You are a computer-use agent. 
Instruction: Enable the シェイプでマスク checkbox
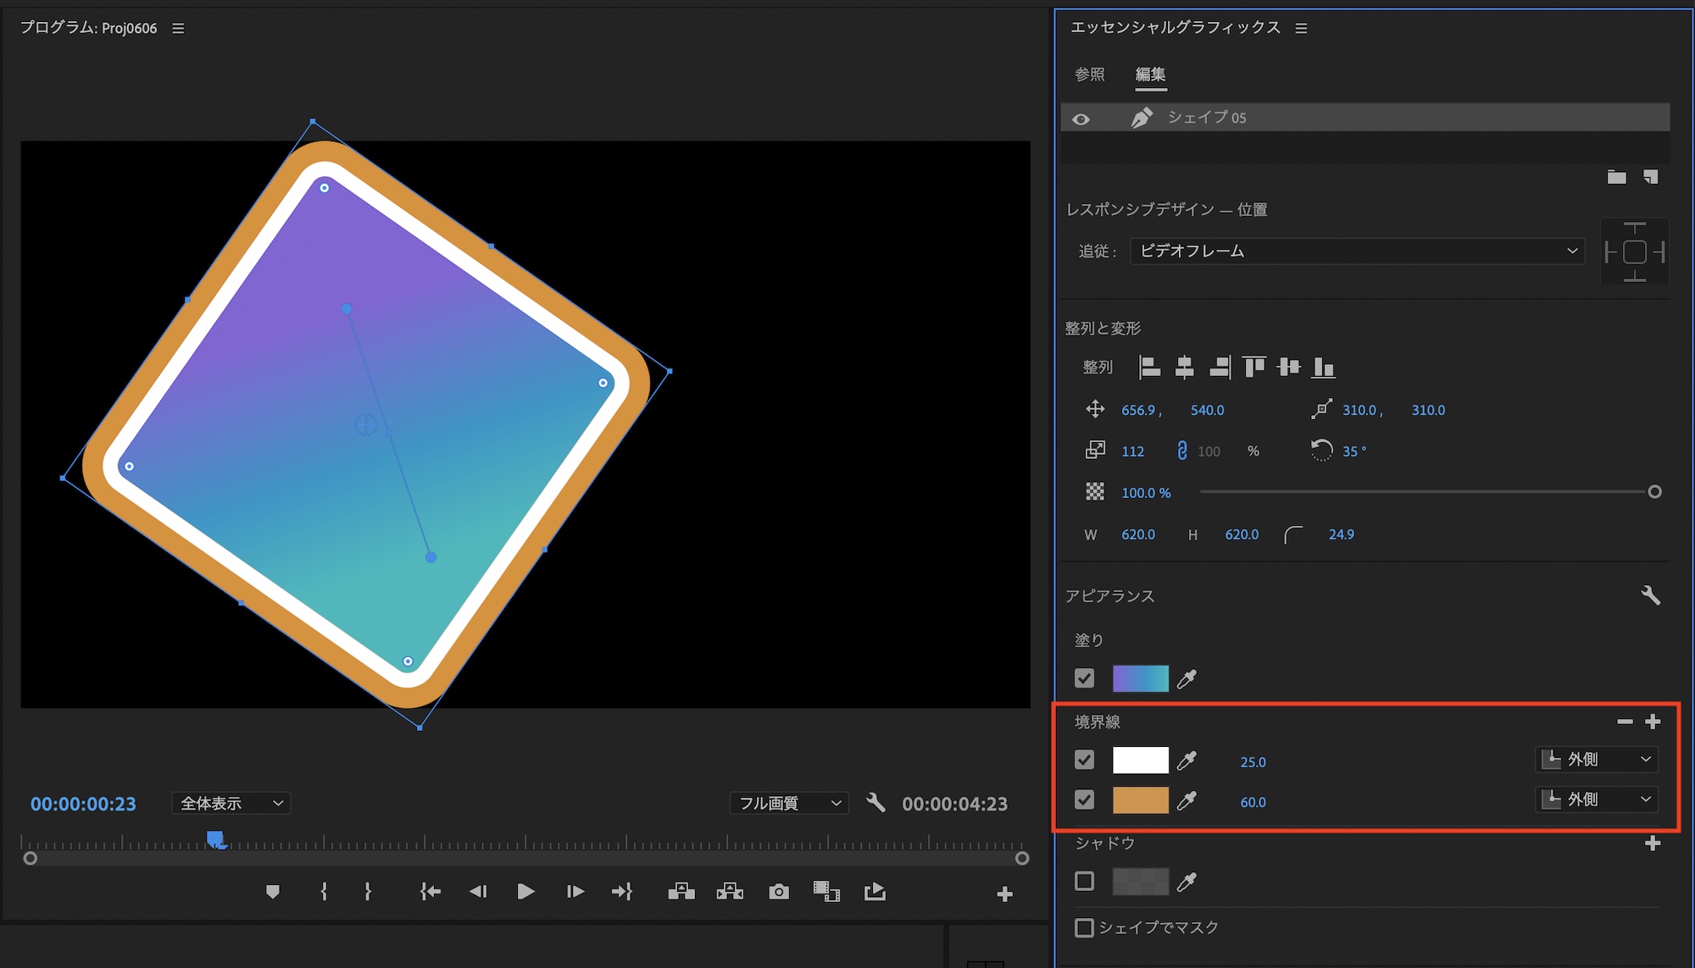tap(1084, 927)
